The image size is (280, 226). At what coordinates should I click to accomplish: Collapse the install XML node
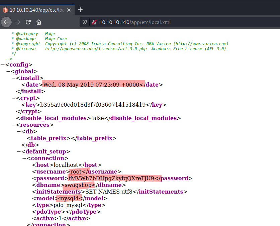(x=14, y=78)
